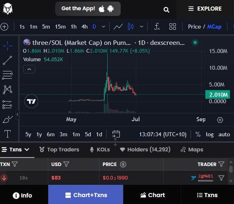This screenshot has width=234, height=204.
Task: Open the EXPLORE menu
Action: 205,9
